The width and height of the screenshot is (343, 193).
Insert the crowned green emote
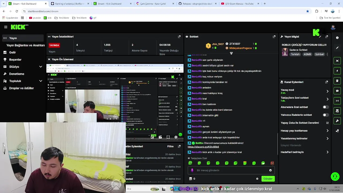click(245, 163)
